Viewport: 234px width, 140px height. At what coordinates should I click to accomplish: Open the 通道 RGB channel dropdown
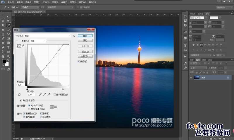tap(38, 41)
